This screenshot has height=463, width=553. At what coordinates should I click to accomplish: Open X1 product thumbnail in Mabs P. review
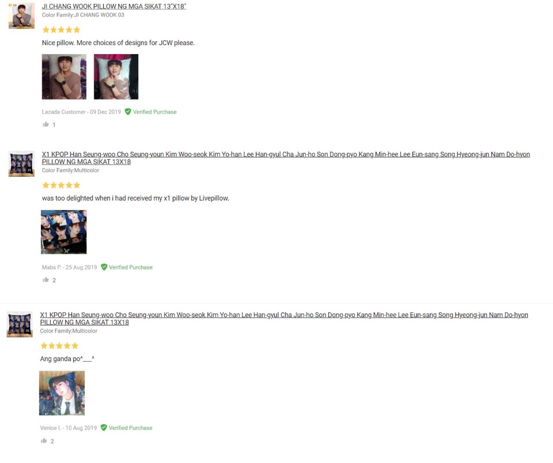click(21, 164)
